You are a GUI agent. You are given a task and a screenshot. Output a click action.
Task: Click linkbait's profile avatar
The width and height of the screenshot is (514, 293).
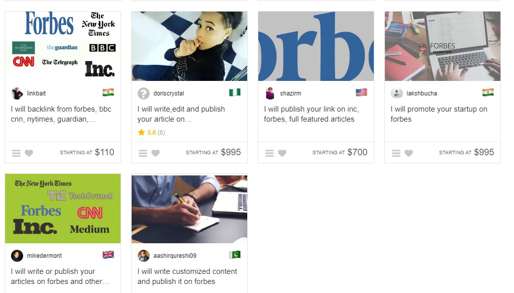(17, 93)
